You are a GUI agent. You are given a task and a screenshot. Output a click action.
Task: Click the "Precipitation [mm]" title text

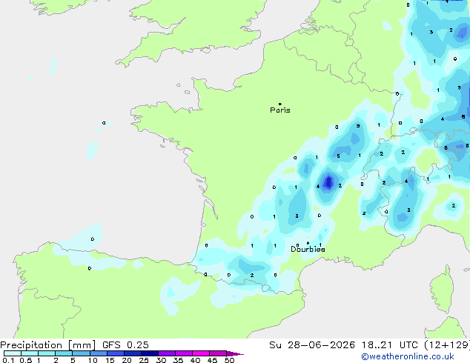(48, 345)
